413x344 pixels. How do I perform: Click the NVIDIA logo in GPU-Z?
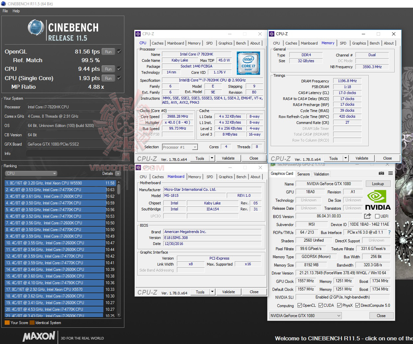pos(378,200)
